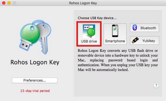Pick the black Yubikey token icon

coord(135,40)
